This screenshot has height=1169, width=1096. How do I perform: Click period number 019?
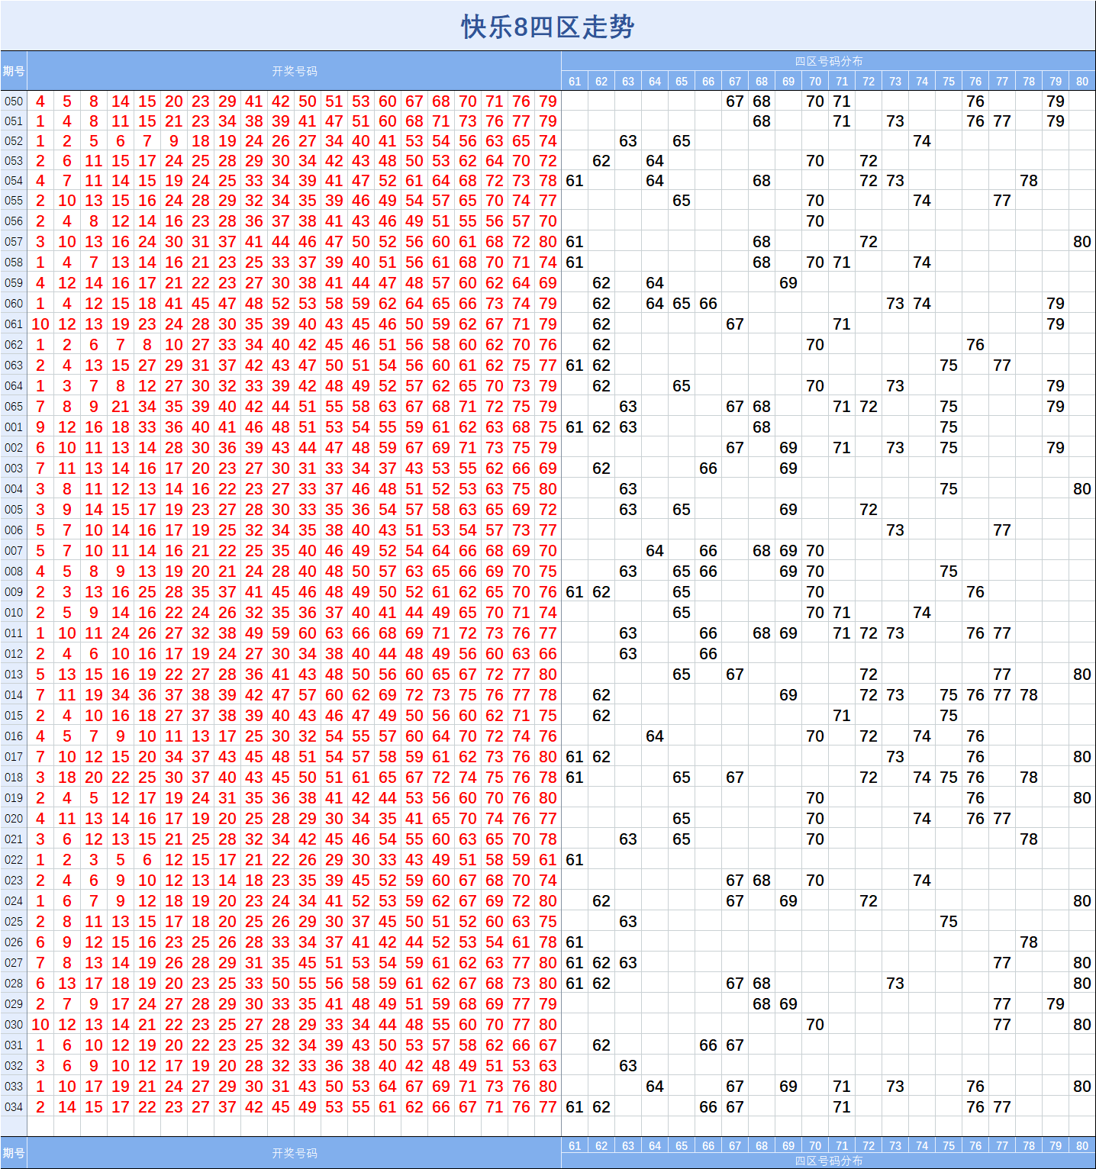[14, 798]
